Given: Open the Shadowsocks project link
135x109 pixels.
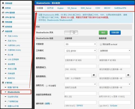Looking at the screenshot, I should (x=53, y=20).
